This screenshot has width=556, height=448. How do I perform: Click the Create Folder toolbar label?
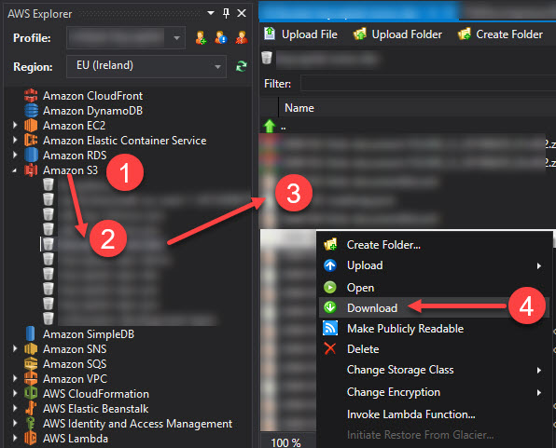coord(509,34)
